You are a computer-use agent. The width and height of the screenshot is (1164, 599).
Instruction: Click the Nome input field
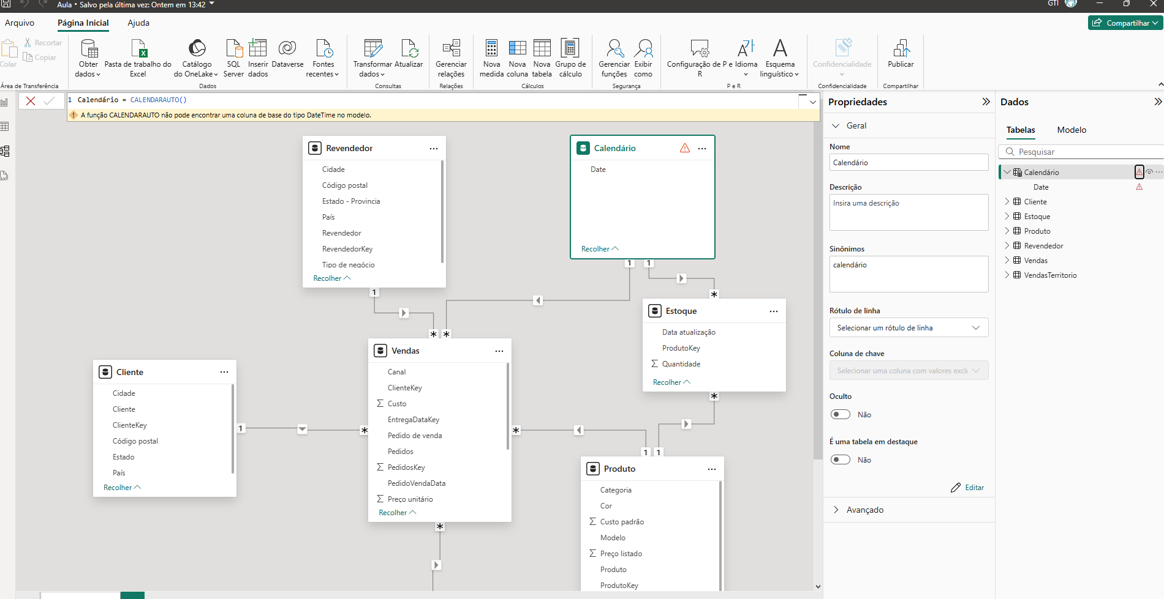tap(909, 162)
